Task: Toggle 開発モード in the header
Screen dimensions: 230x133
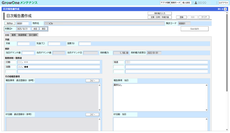Action: [x=176, y=3]
